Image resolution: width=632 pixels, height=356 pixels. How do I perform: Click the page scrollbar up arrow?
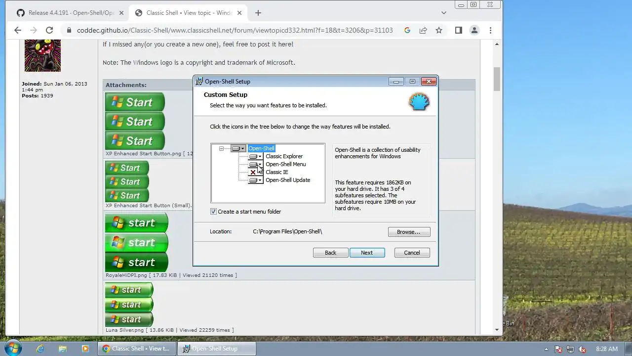pos(497,44)
